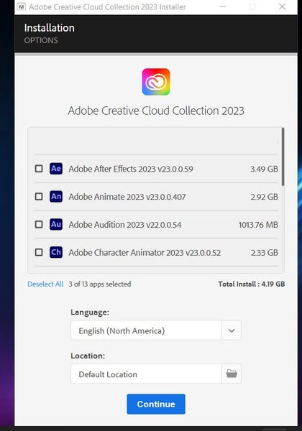This screenshot has height=431, width=302.
Task: Click the Character Animator Ch icon
Action: 56,252
